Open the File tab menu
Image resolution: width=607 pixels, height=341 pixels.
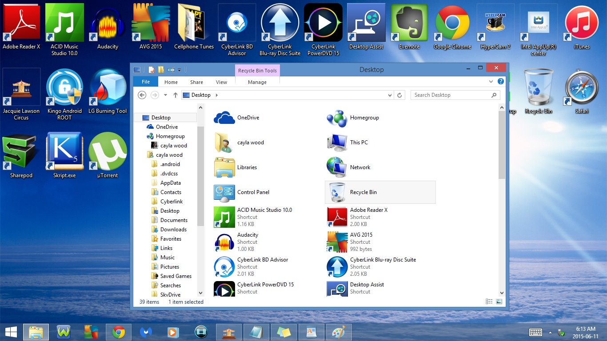(x=145, y=82)
